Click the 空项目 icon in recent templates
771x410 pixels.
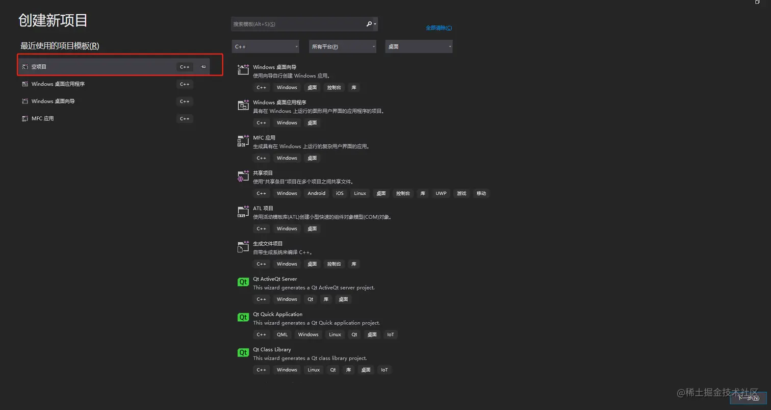tap(24, 67)
